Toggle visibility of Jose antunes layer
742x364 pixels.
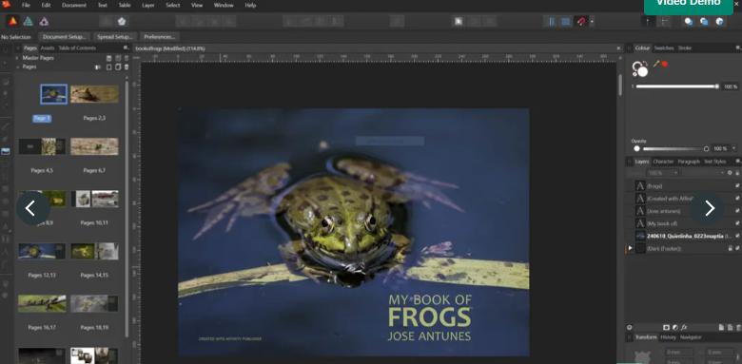[737, 211]
